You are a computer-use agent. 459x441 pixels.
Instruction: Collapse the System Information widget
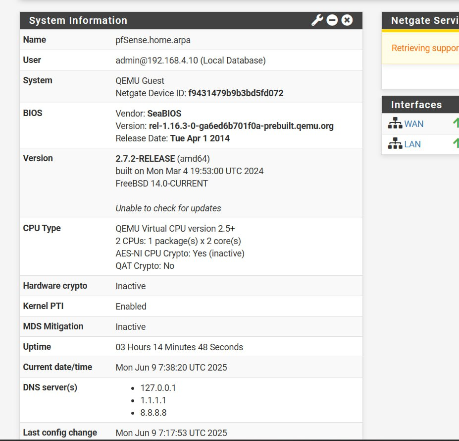[x=332, y=20]
